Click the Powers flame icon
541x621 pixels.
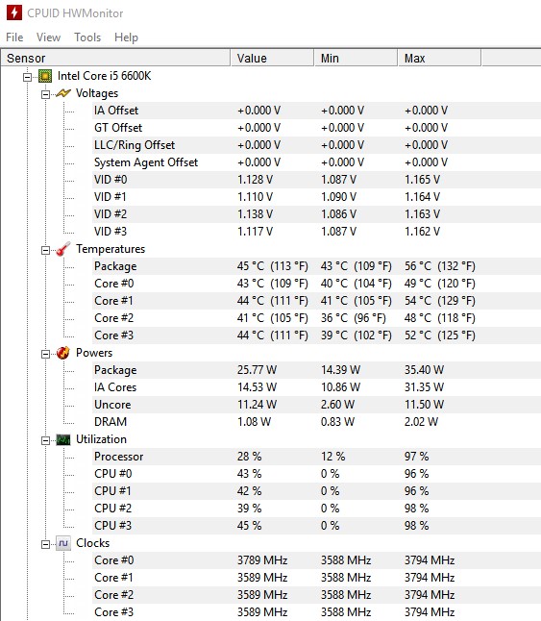[x=62, y=353]
